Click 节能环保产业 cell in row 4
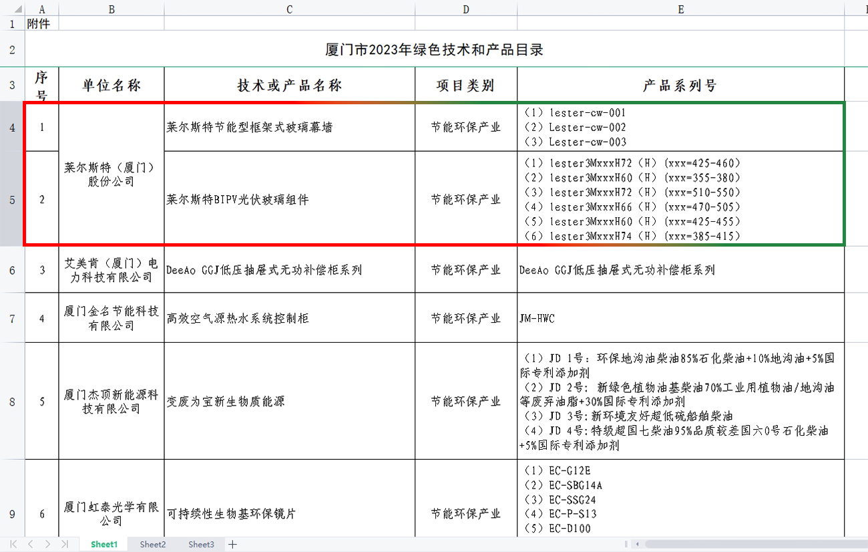 (x=465, y=127)
